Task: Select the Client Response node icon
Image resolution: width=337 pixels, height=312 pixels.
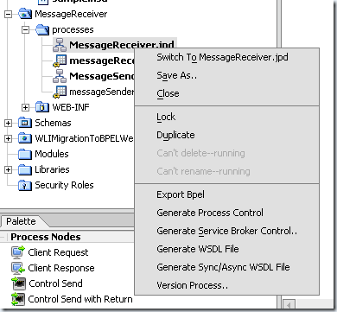Action: [18, 268]
